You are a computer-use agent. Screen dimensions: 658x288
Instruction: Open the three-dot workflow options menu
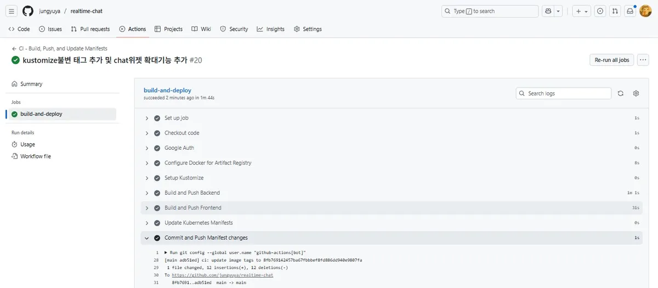(x=643, y=60)
